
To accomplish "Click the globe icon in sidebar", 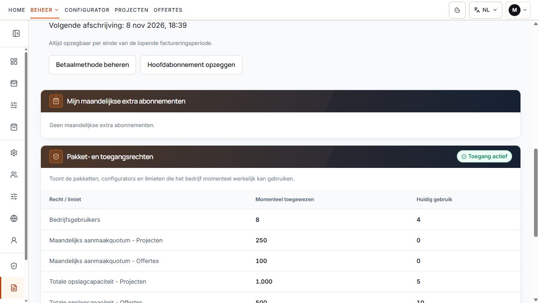I will (x=14, y=218).
